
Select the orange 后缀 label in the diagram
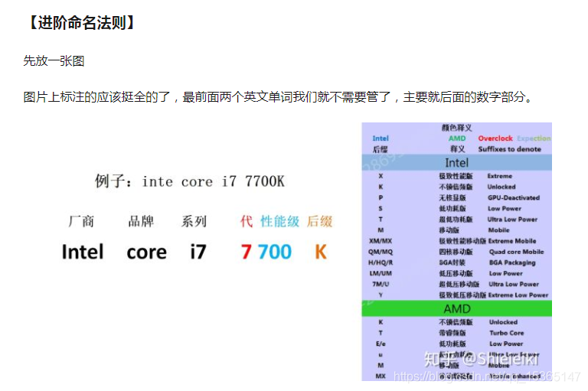(x=319, y=221)
